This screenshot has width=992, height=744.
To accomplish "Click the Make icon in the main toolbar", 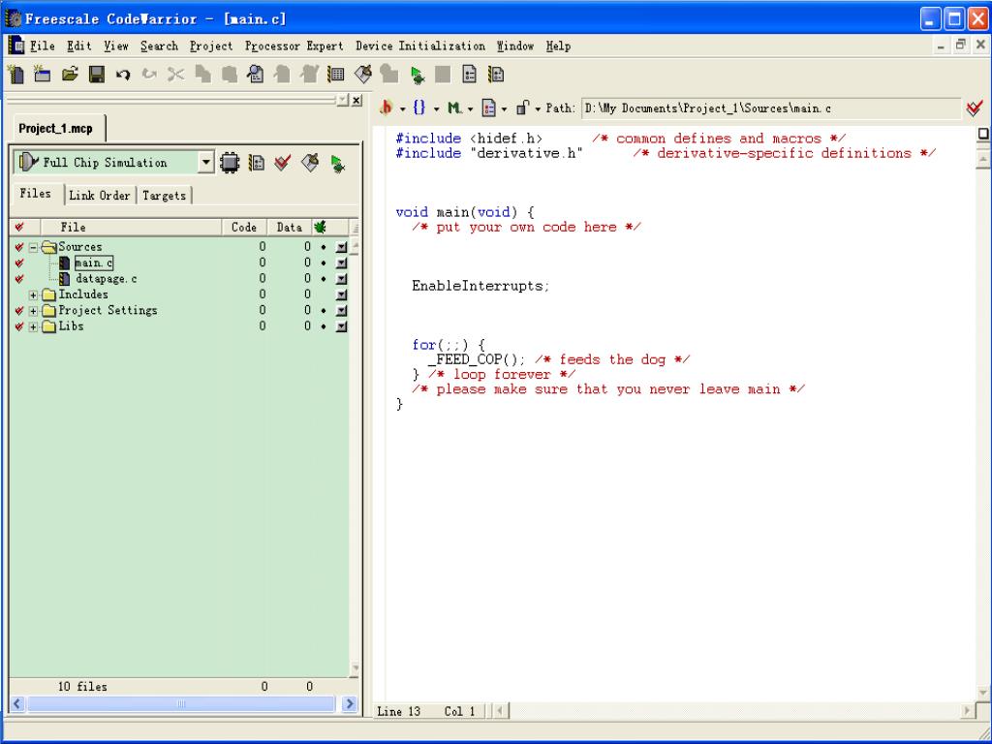I will coord(363,75).
